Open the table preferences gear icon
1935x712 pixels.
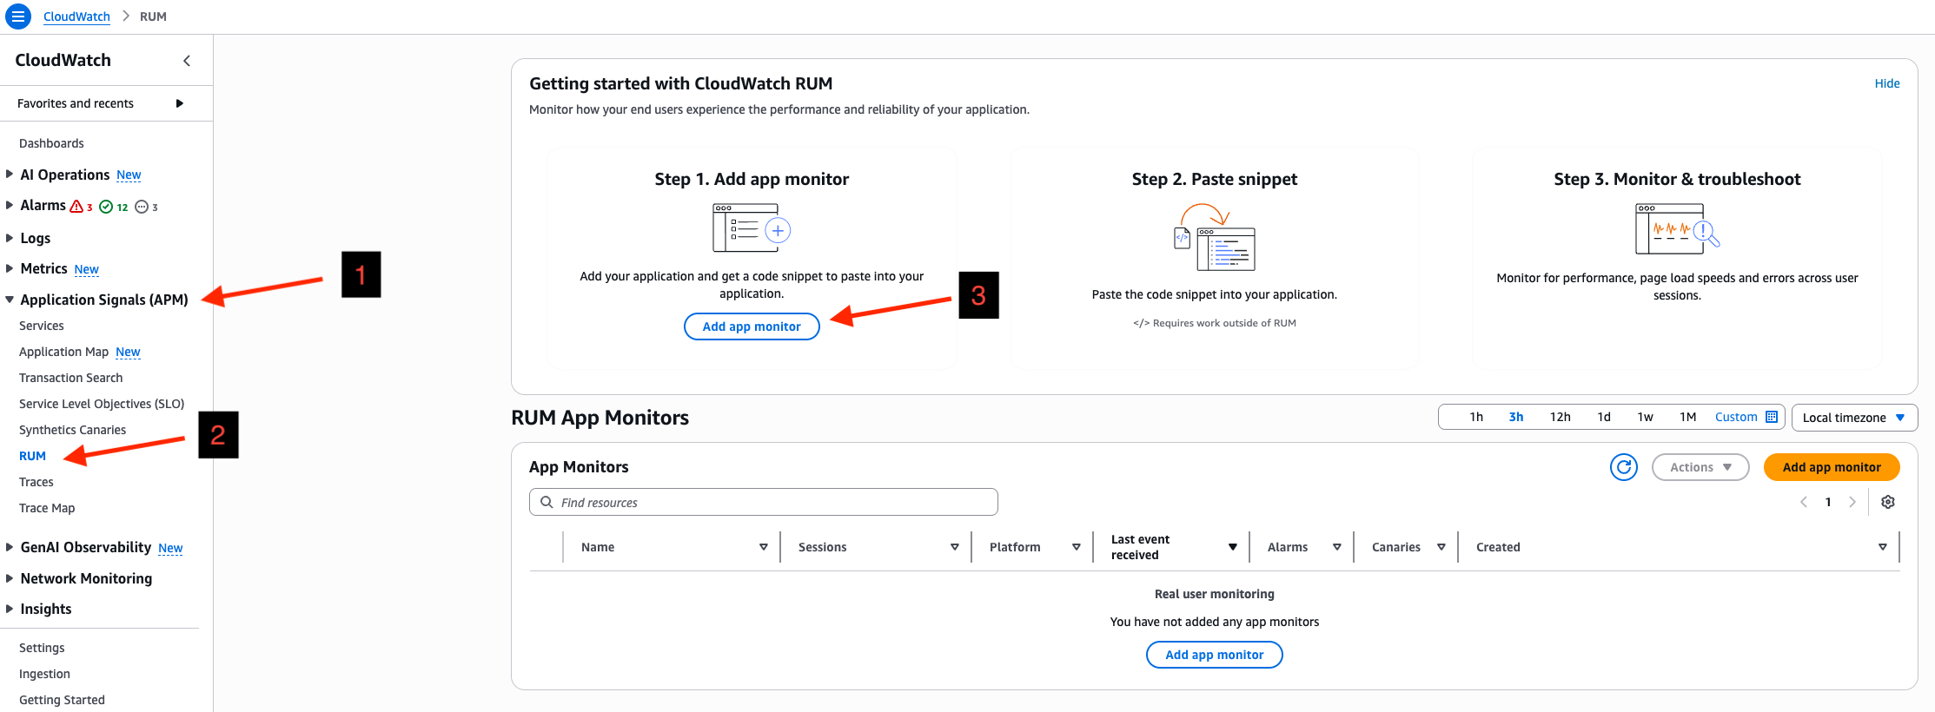pyautogui.click(x=1887, y=501)
